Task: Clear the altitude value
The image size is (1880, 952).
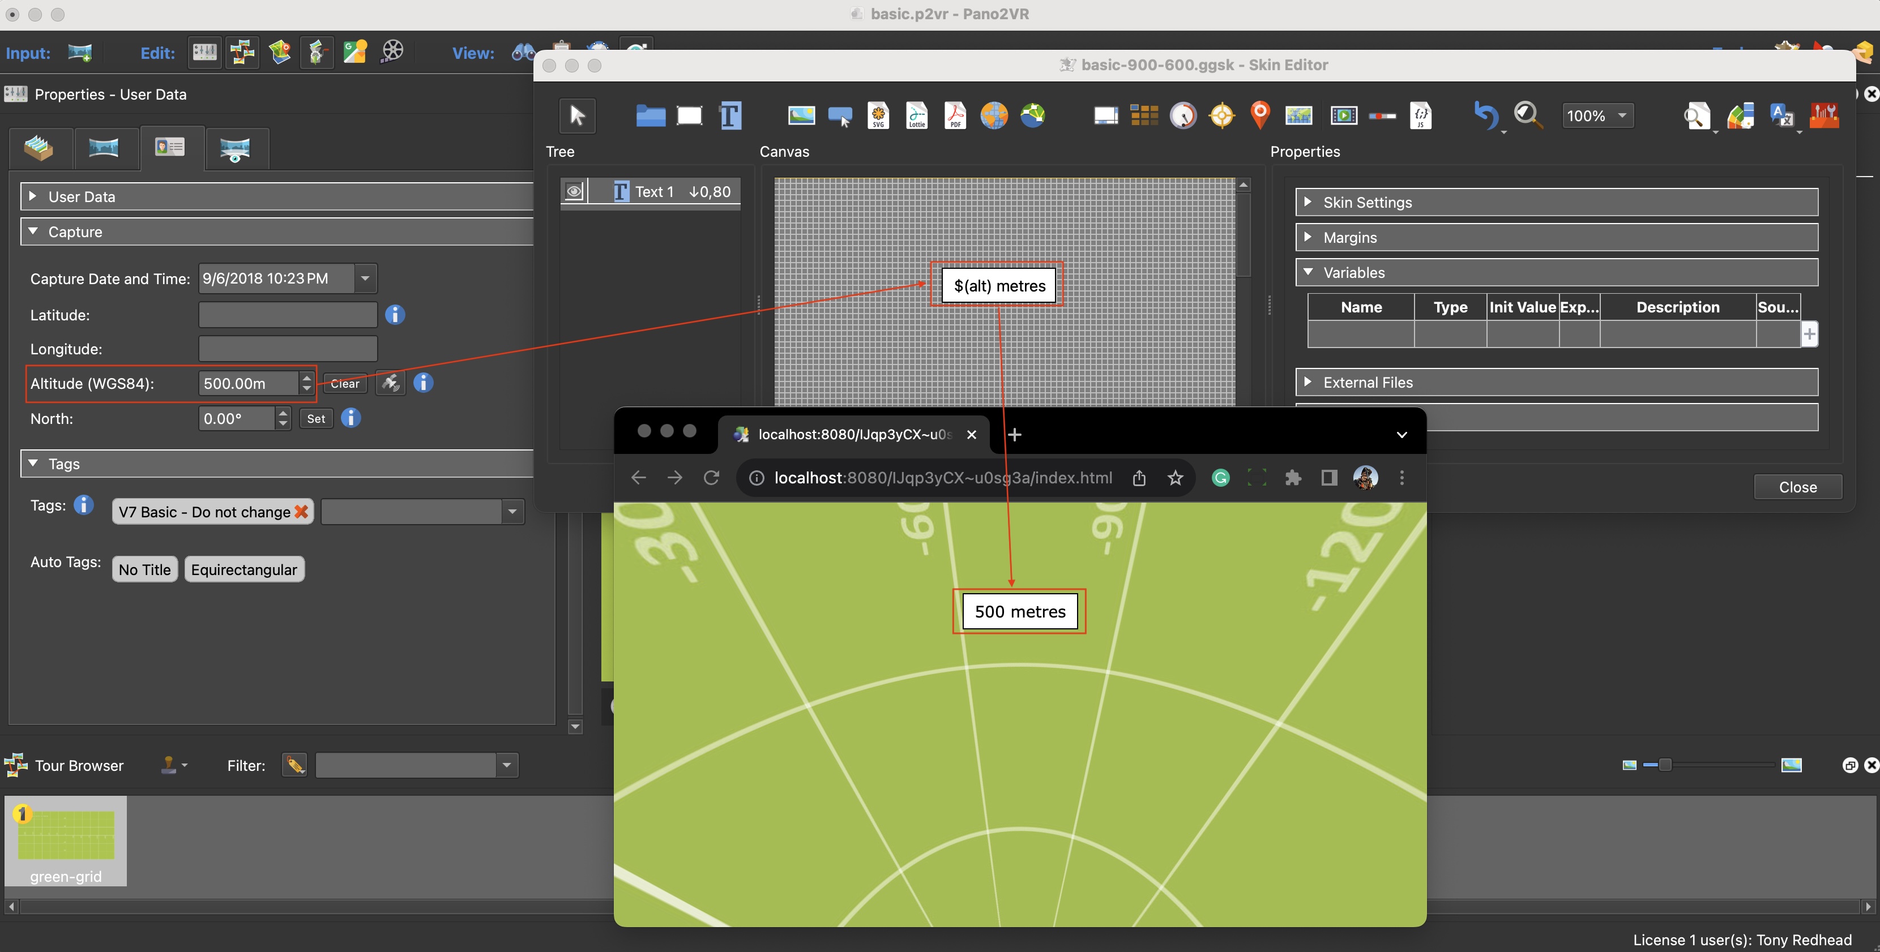Action: click(x=344, y=383)
